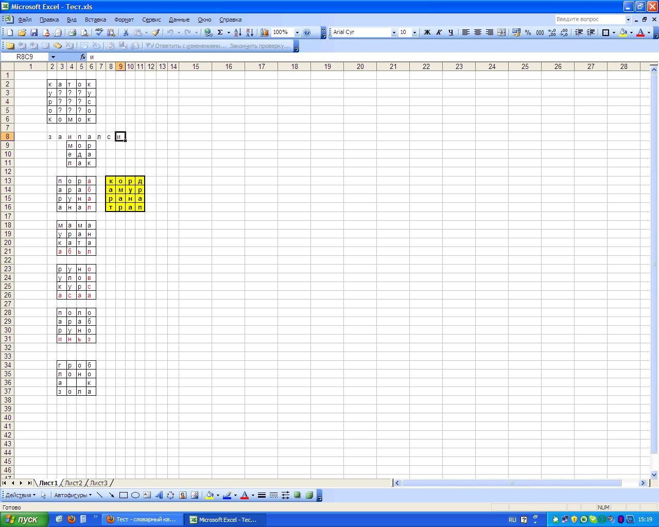Insert clip art from Drawing toolbar
Screen dimensions: 659x527
183,495
